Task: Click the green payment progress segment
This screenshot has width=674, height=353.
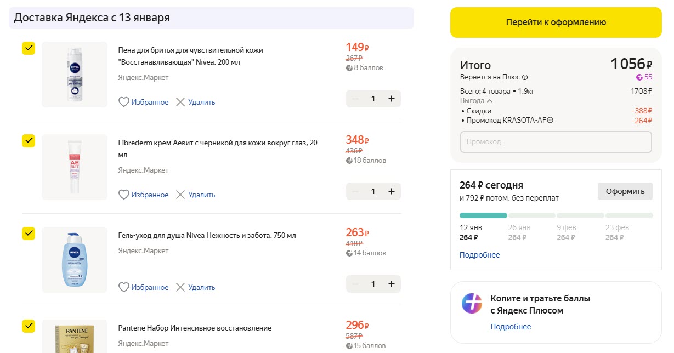Action: click(x=483, y=215)
